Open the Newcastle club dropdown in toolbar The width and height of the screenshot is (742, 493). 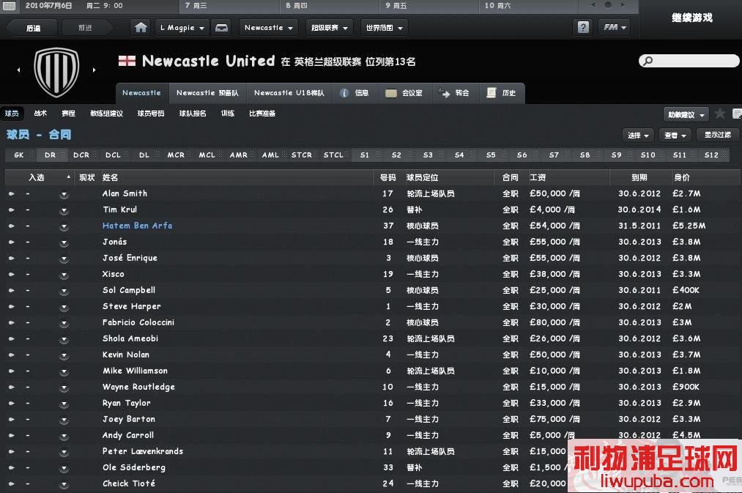click(268, 27)
